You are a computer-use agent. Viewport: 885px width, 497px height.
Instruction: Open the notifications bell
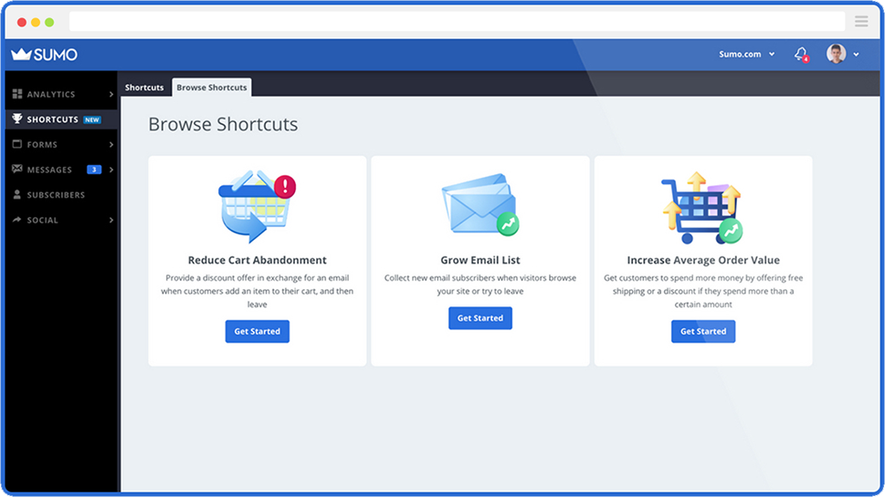coord(801,54)
